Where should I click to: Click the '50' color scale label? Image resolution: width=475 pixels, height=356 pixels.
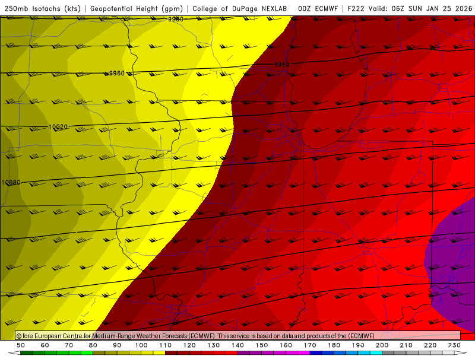21,345
